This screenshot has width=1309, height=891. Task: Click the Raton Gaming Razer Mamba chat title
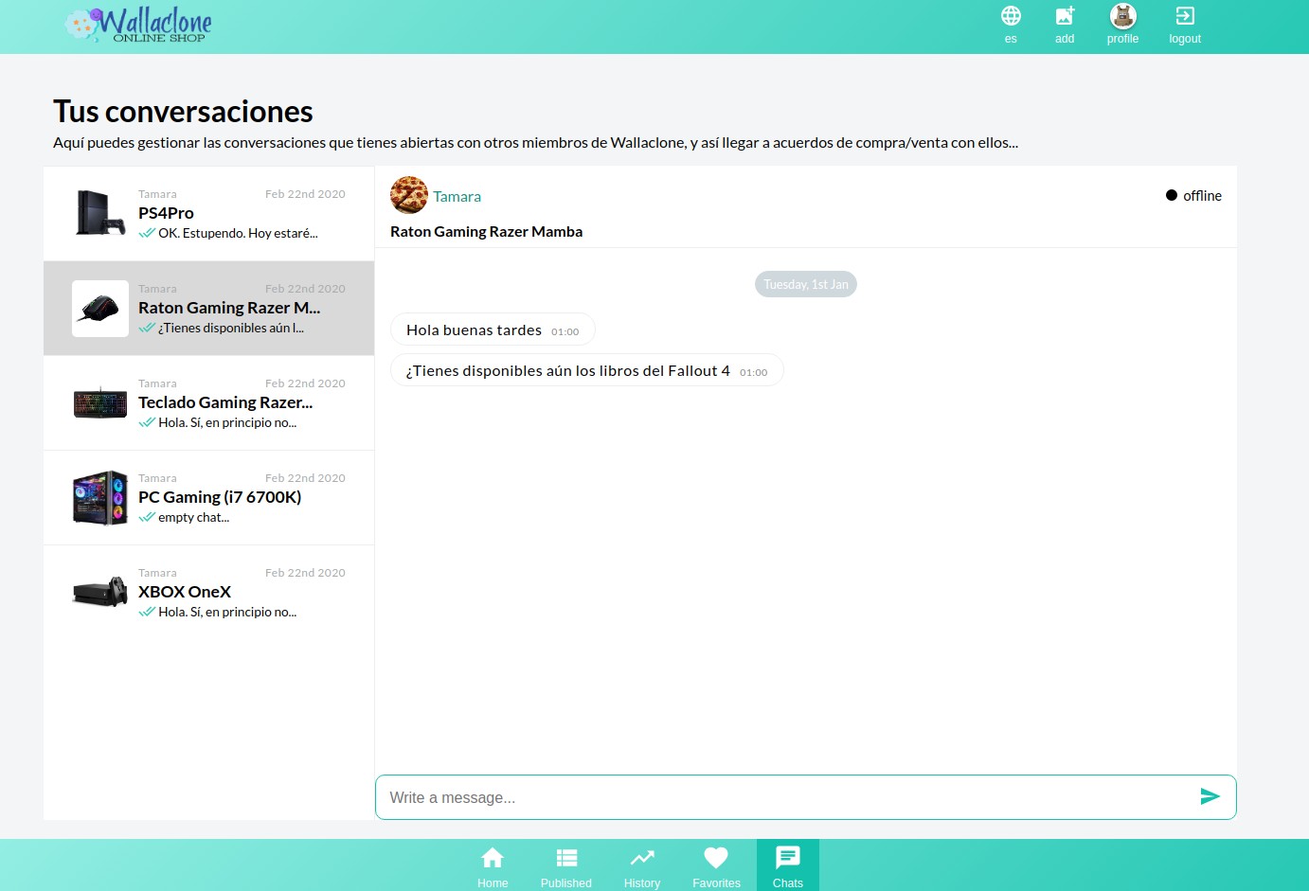tap(486, 231)
